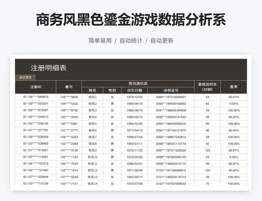Select ID number 2092**199505141542

[x=171, y=117]
